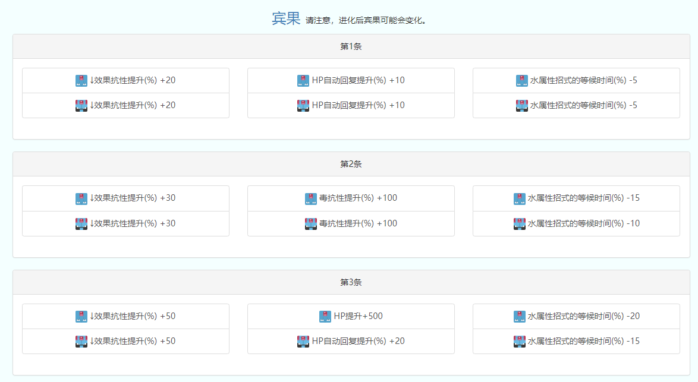Click icon next to HP自动回复提升(%) +20
This screenshot has height=382, width=698.
[x=303, y=342]
